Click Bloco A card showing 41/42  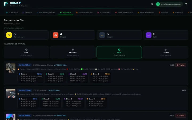30,77
